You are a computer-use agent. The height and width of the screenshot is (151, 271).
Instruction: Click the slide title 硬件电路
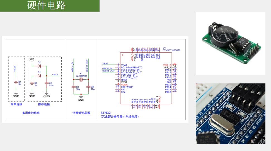46,5
